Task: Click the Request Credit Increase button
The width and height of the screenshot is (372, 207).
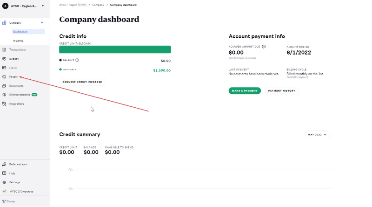Action: tap(83, 82)
